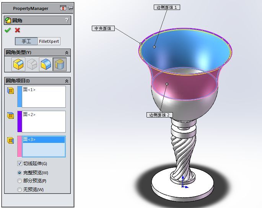Click the blue swatch of side face set 1

pyautogui.click(x=20, y=97)
